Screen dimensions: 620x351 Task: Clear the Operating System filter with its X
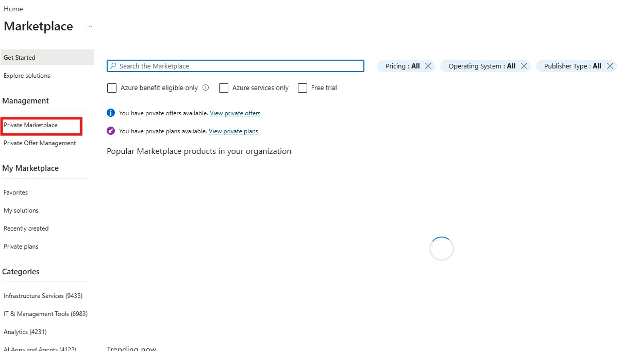524,66
